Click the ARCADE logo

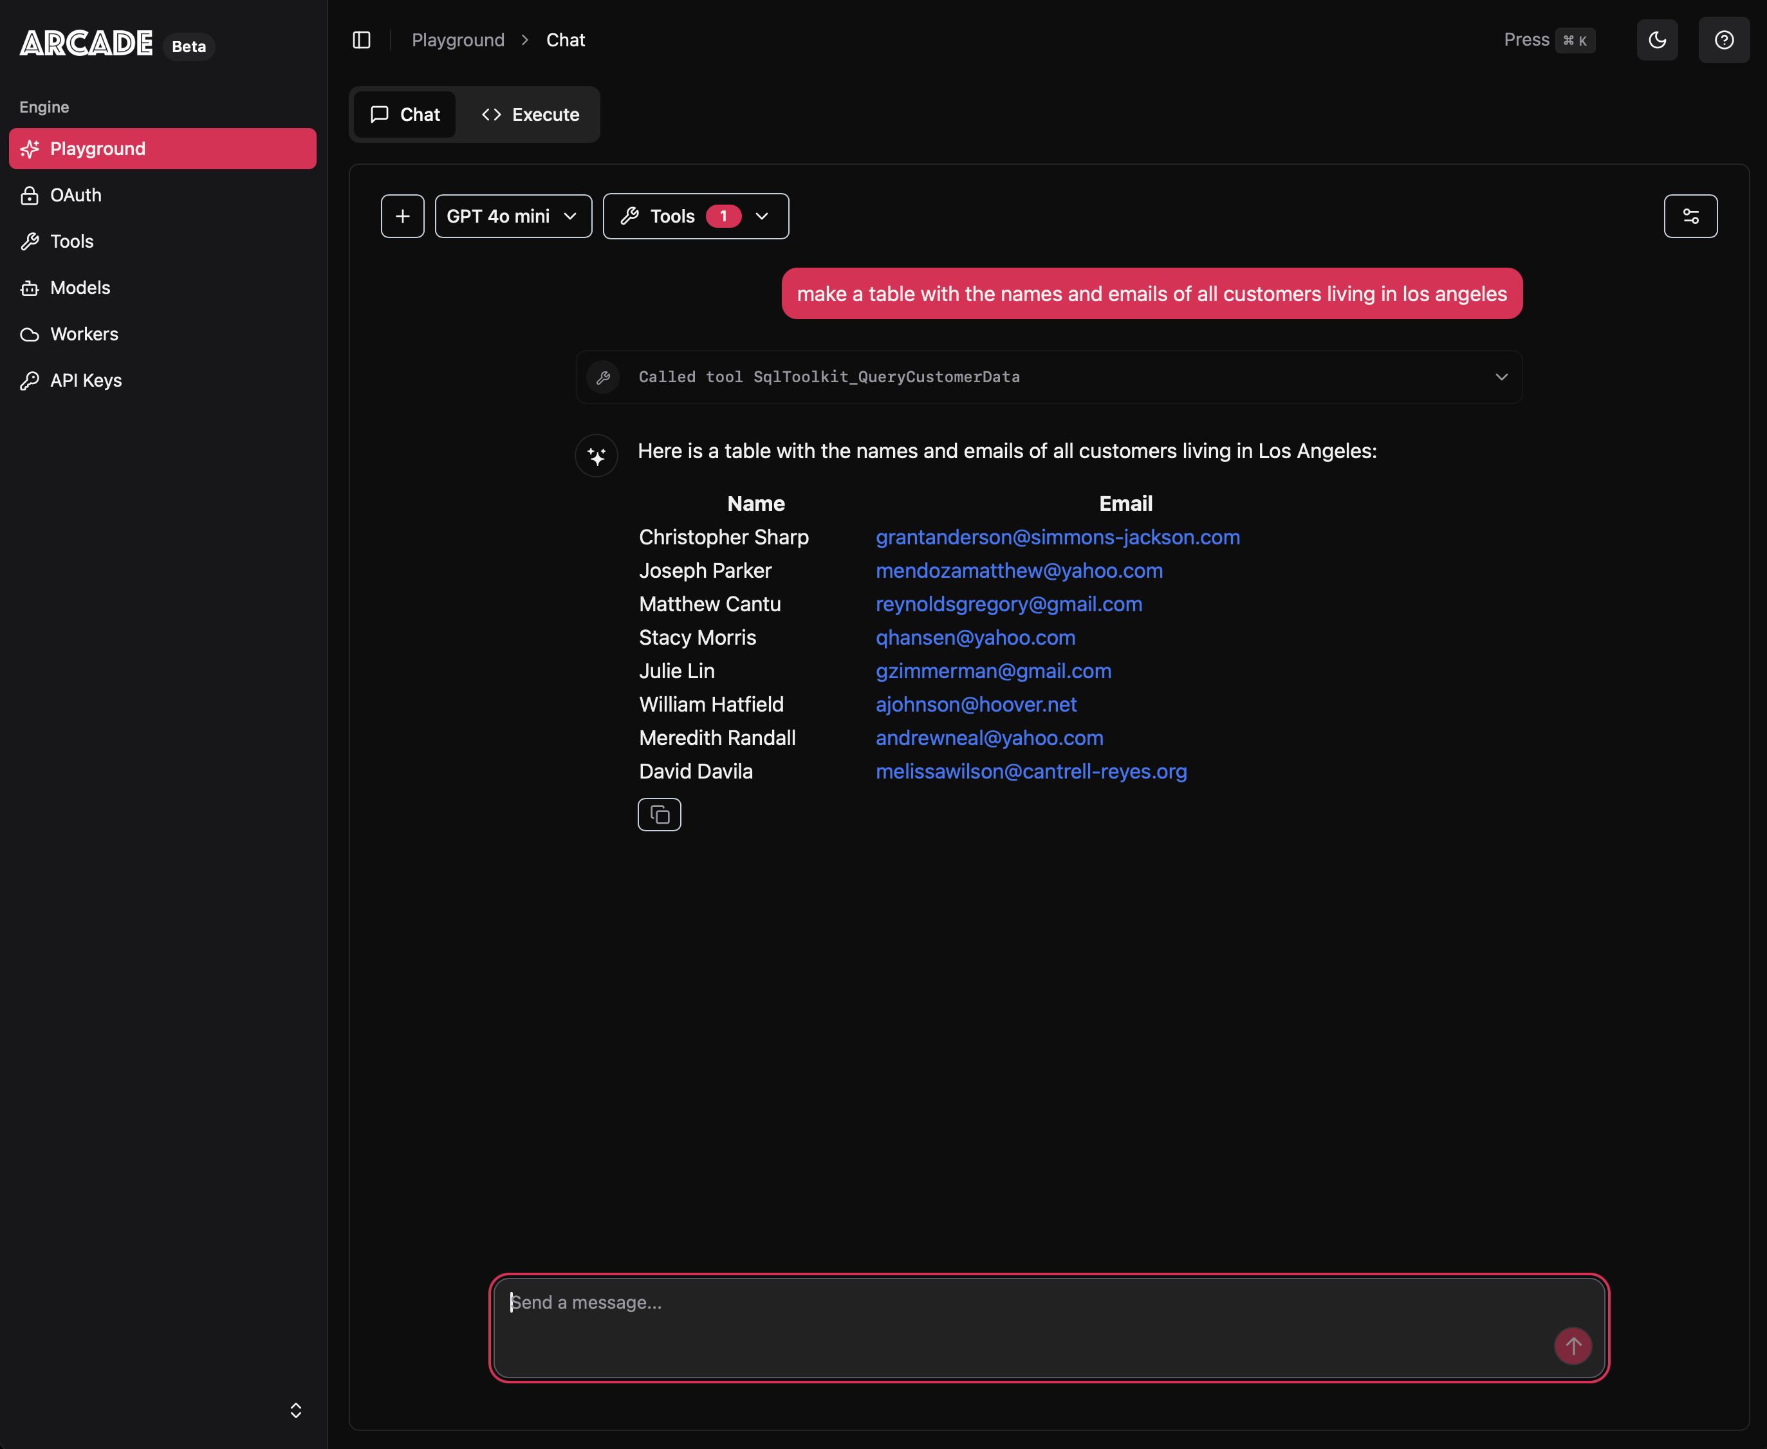pyautogui.click(x=86, y=43)
